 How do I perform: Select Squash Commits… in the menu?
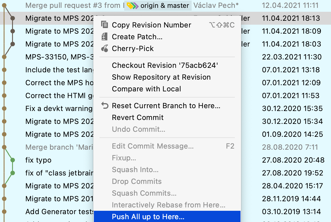pyautogui.click(x=144, y=193)
